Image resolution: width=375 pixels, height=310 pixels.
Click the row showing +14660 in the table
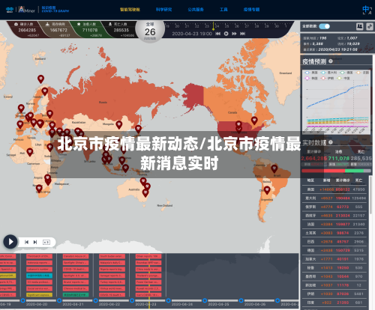click(x=334, y=189)
